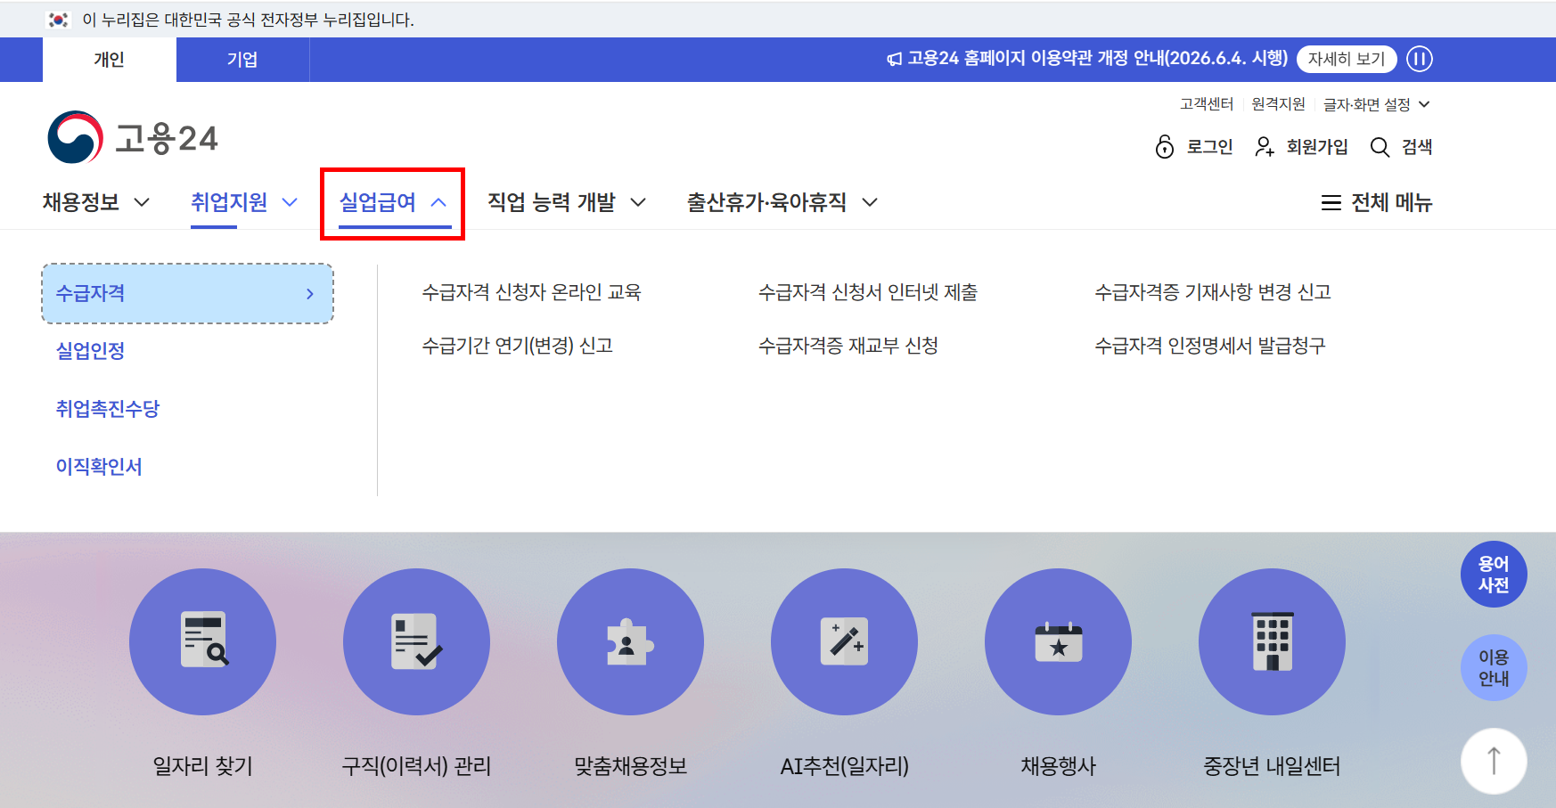1556x808 pixels.
Task: Open the 원격지원 link
Action: pos(1278,104)
